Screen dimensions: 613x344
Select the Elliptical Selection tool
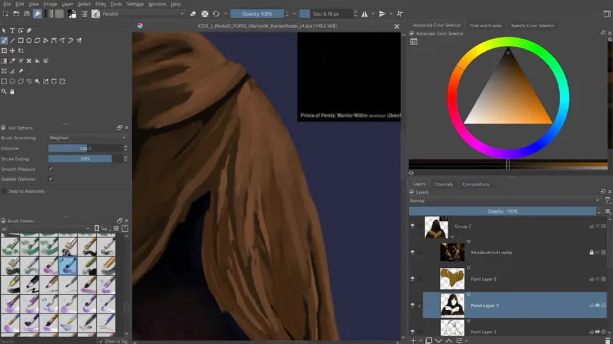[12, 82]
